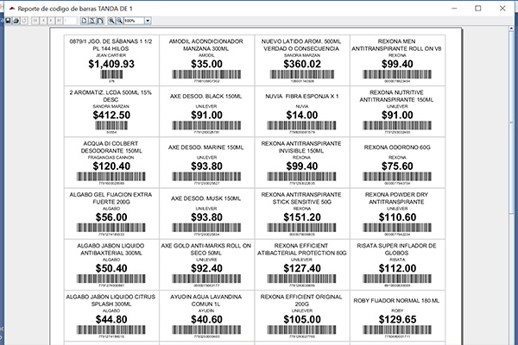
Task: Select the $1,409.93 Jean Cartier label
Action: pos(112,59)
